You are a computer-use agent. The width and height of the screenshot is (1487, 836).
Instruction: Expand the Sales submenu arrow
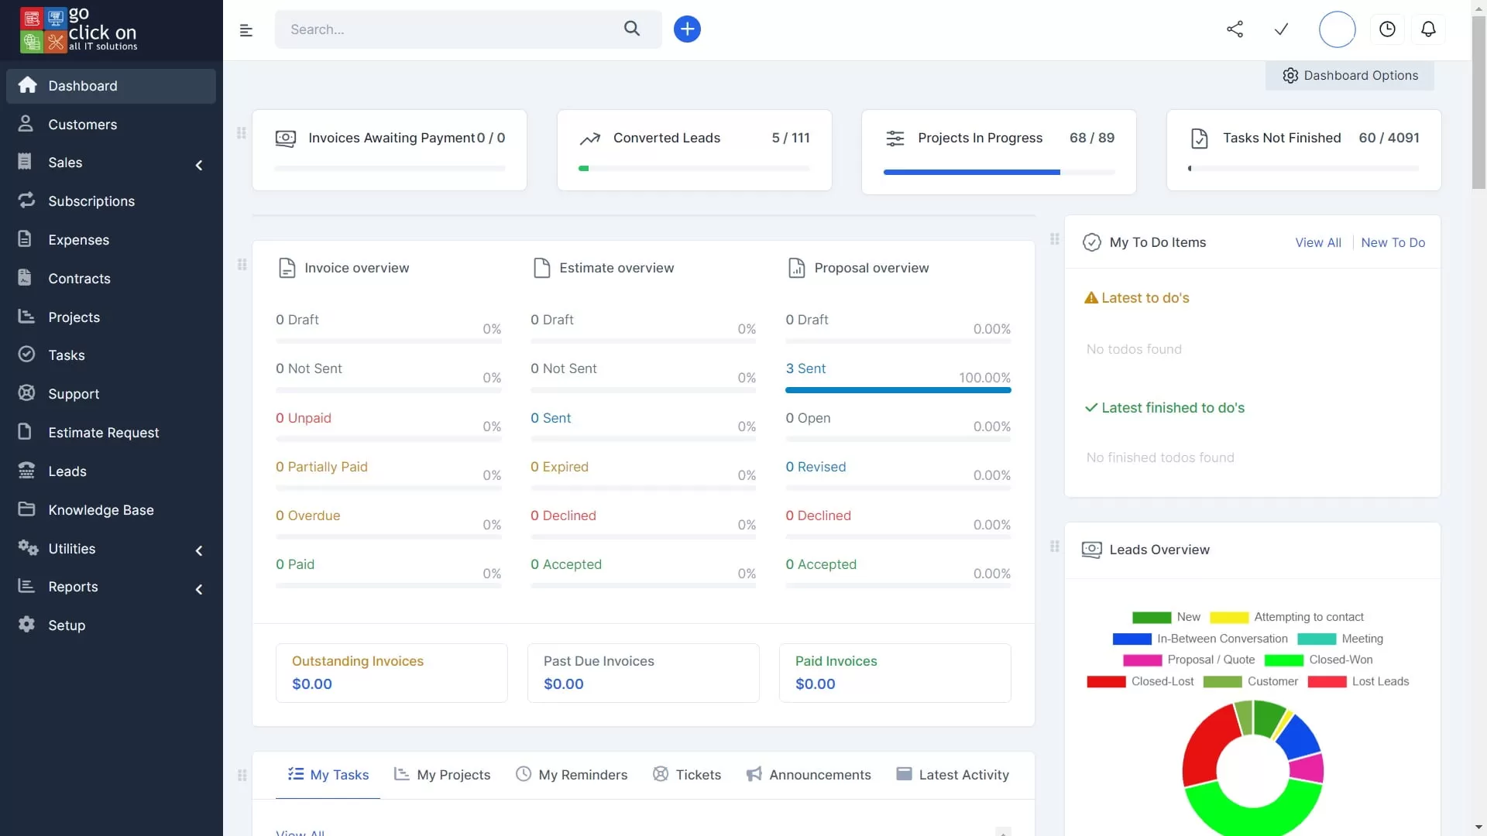[199, 165]
